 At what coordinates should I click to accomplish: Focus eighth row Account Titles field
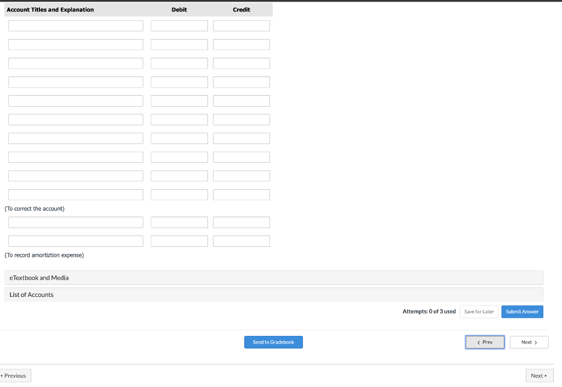[x=76, y=157]
